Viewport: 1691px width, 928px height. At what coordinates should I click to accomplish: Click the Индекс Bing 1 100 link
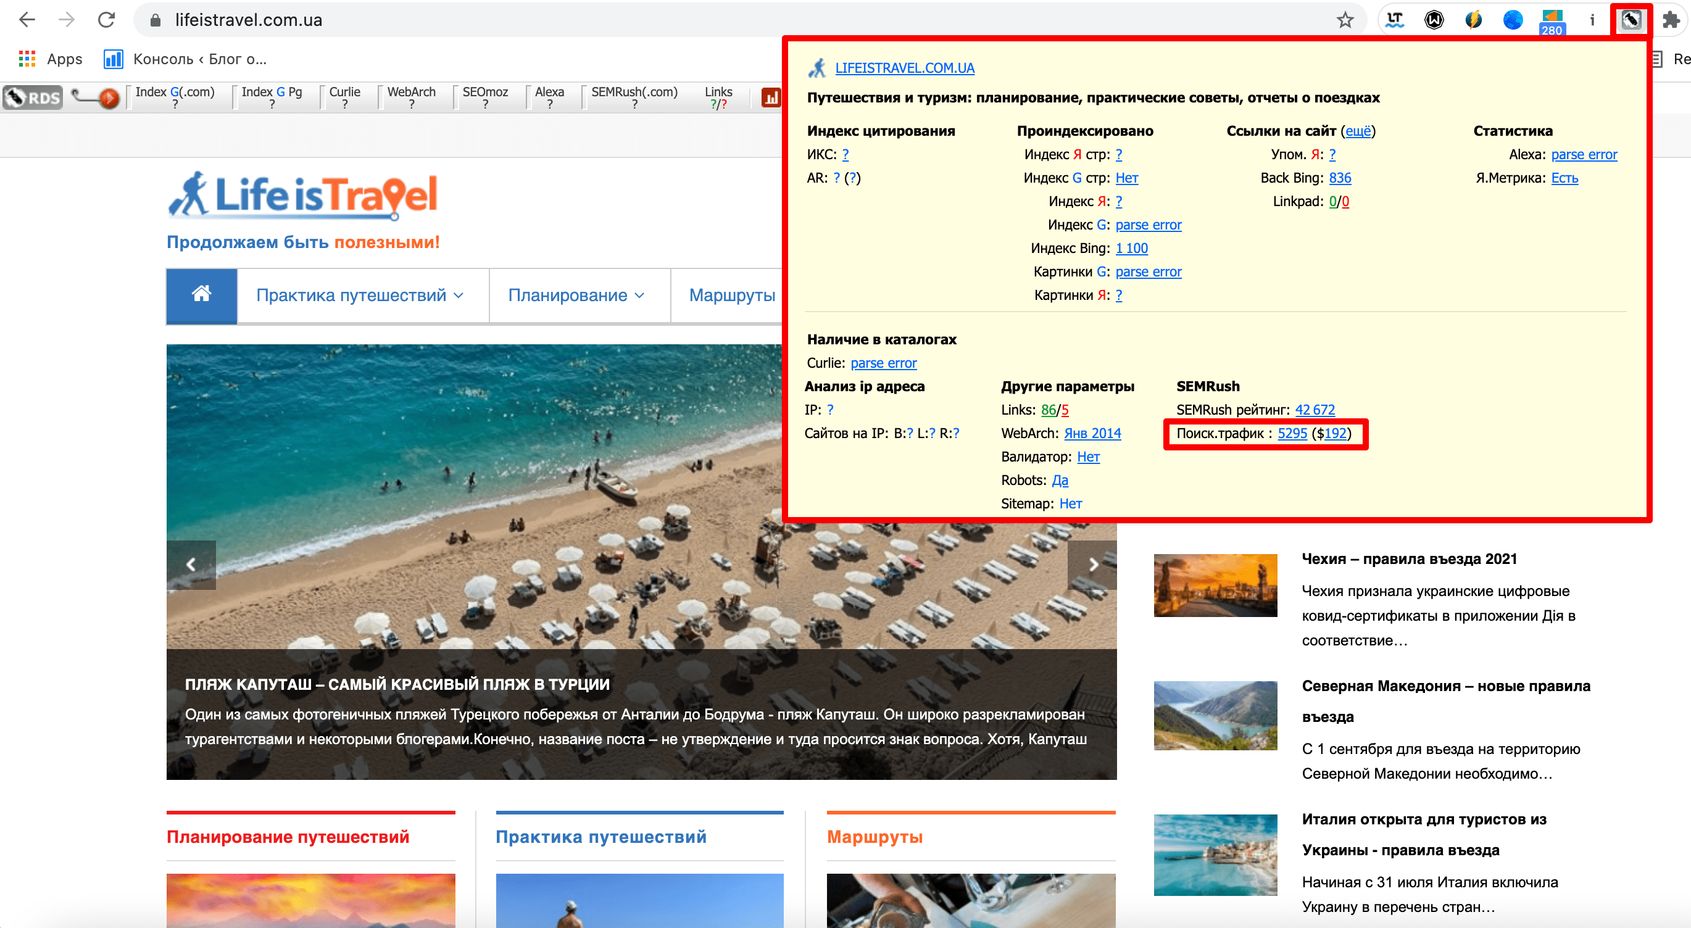pyautogui.click(x=1129, y=249)
